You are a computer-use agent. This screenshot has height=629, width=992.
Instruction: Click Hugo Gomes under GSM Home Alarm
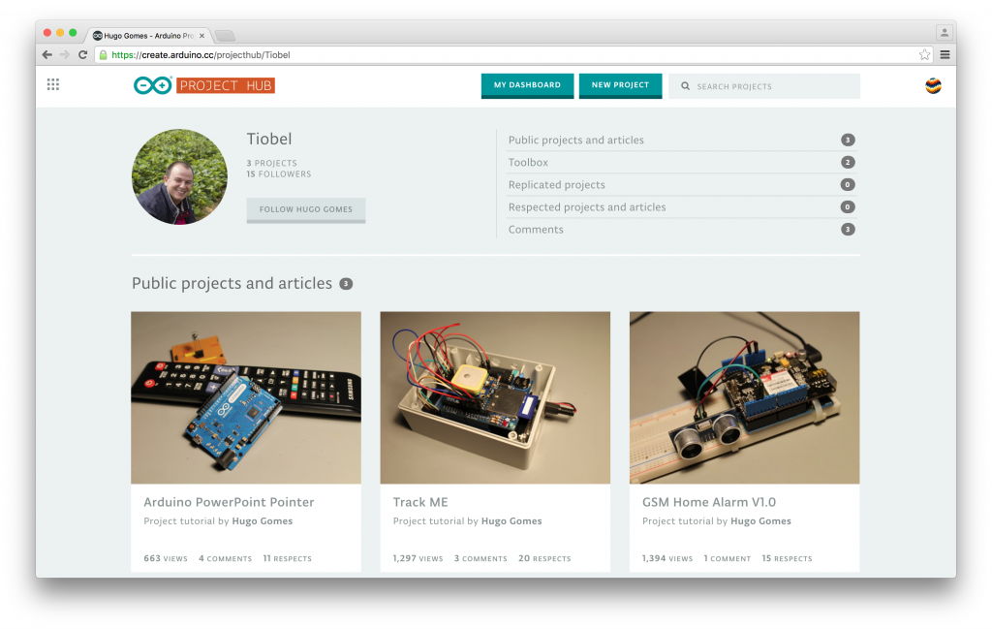pos(761,521)
